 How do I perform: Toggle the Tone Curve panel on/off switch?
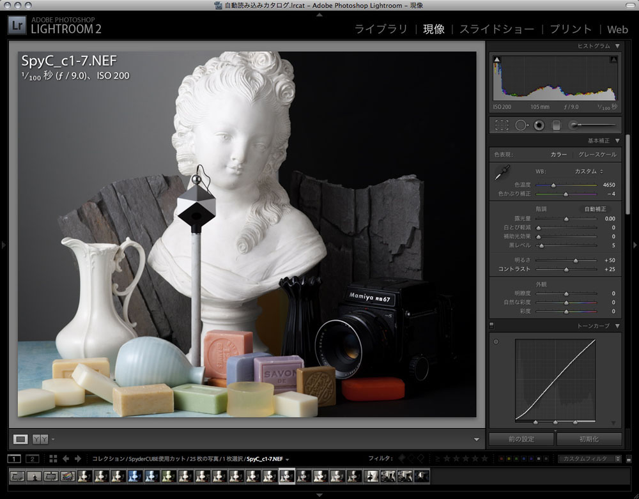coord(491,325)
